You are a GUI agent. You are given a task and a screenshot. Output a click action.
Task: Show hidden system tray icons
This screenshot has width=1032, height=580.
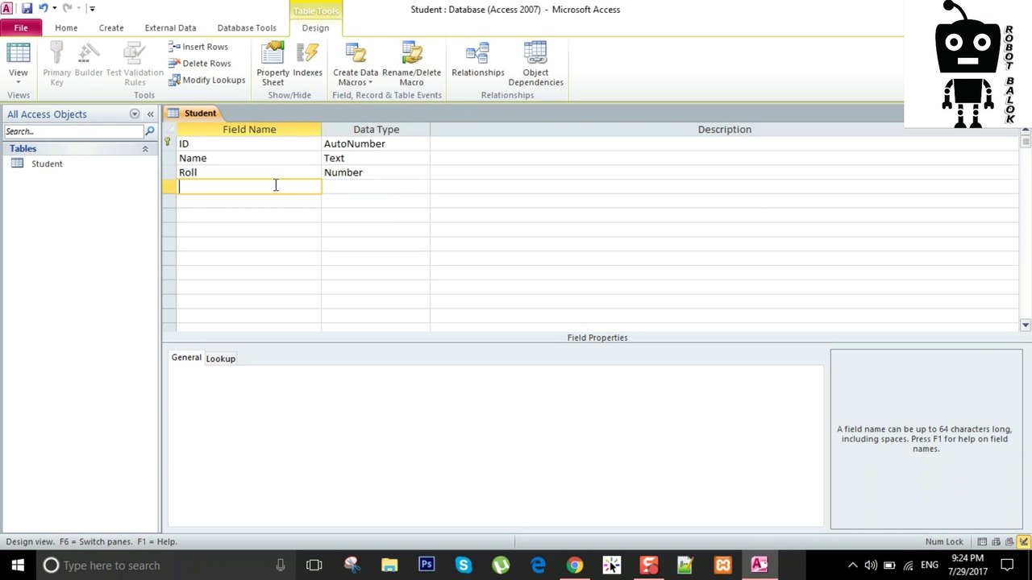[x=853, y=565]
